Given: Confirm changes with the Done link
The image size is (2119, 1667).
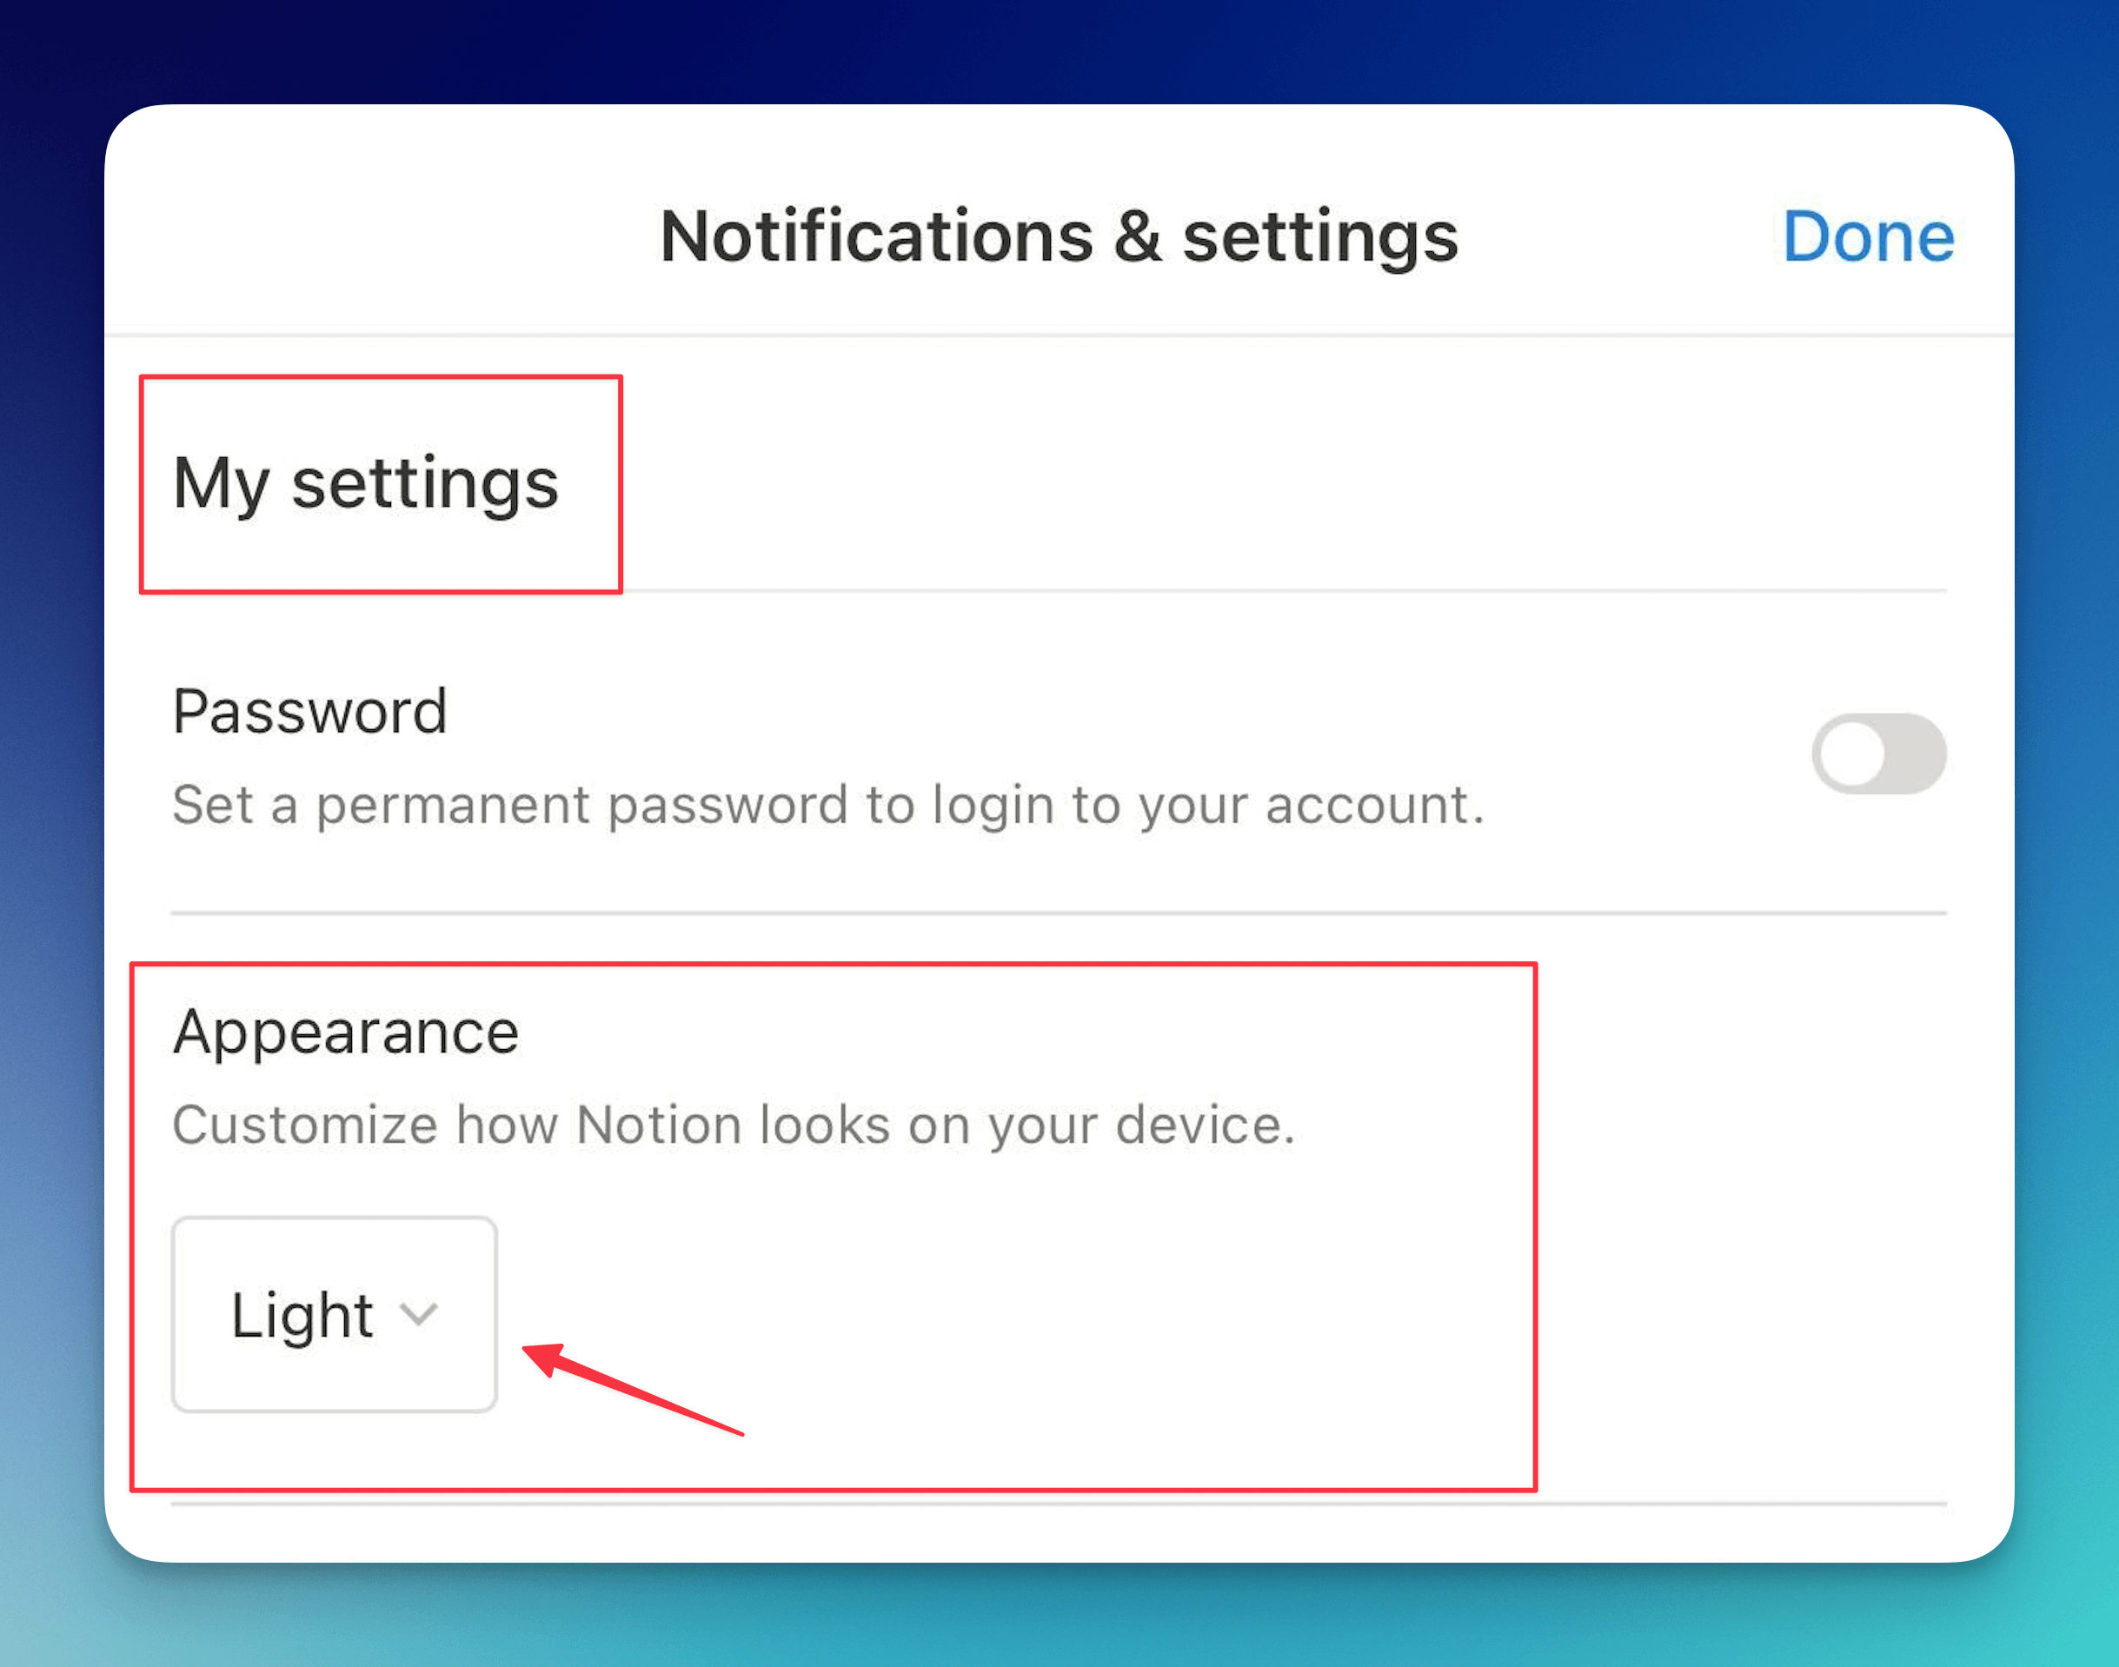Looking at the screenshot, I should click(x=1866, y=236).
